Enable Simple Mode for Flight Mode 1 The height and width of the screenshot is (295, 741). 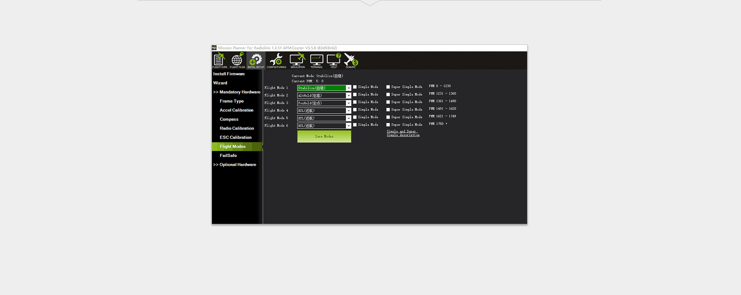(355, 87)
